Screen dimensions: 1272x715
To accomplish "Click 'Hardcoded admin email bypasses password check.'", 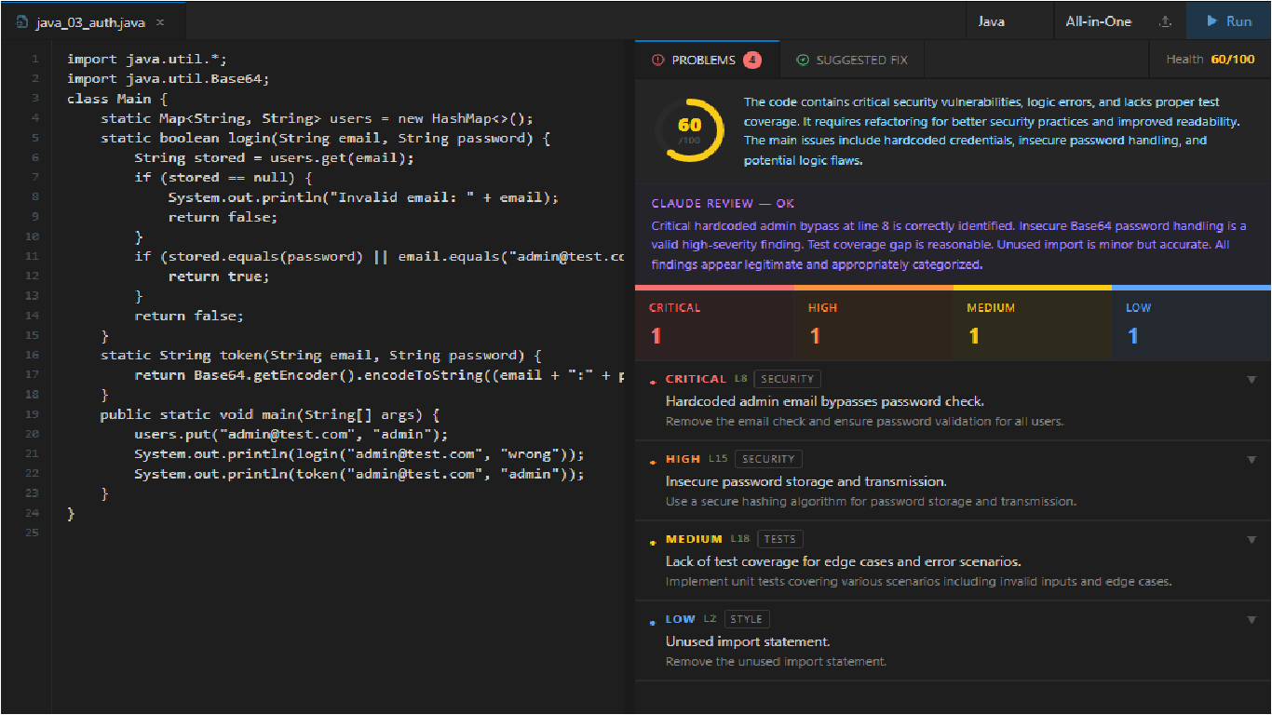I will (x=825, y=401).
